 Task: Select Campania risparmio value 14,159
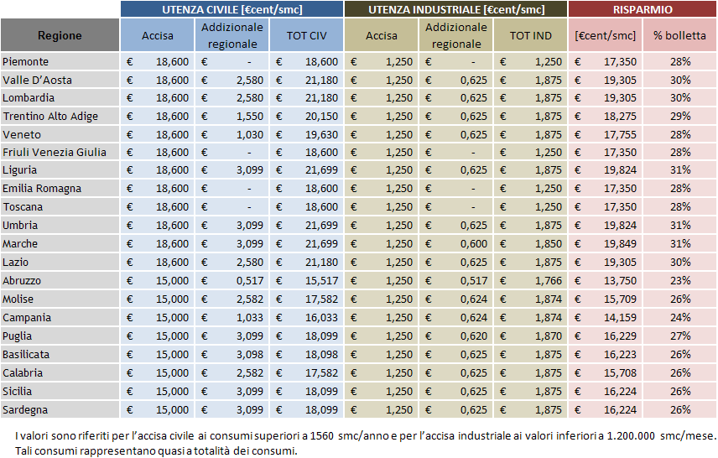tap(620, 317)
